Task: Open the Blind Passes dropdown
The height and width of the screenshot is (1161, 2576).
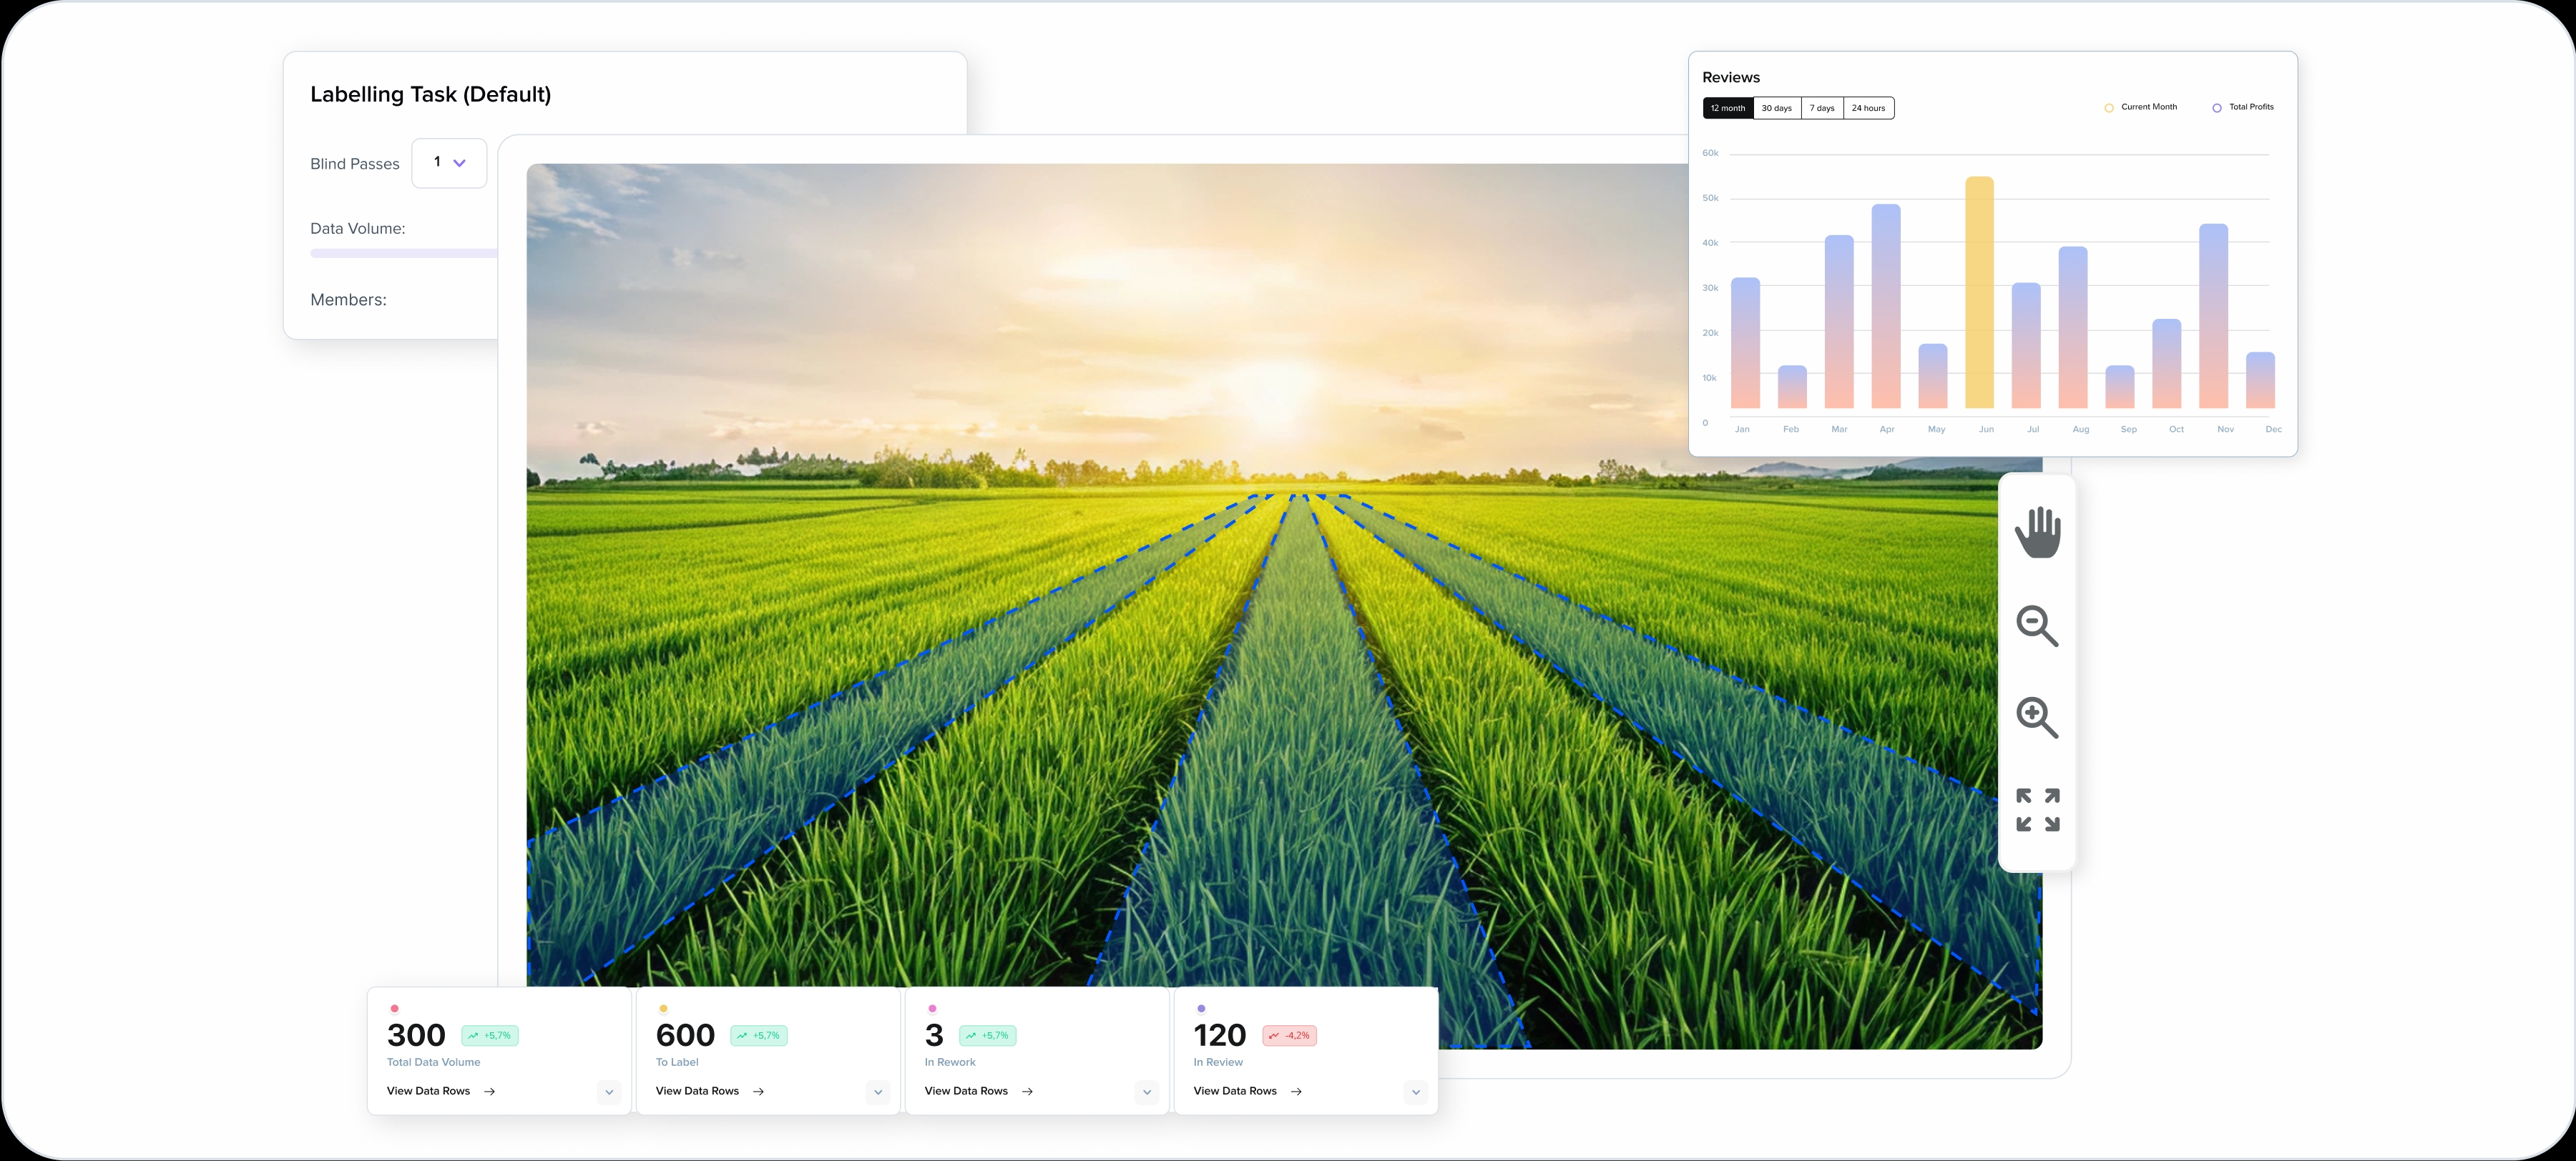Action: [449, 163]
